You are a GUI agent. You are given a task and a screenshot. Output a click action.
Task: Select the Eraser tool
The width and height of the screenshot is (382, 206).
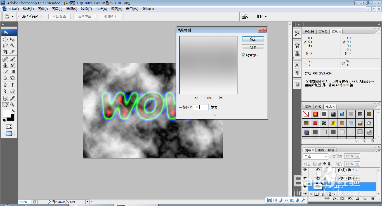pos(5,72)
